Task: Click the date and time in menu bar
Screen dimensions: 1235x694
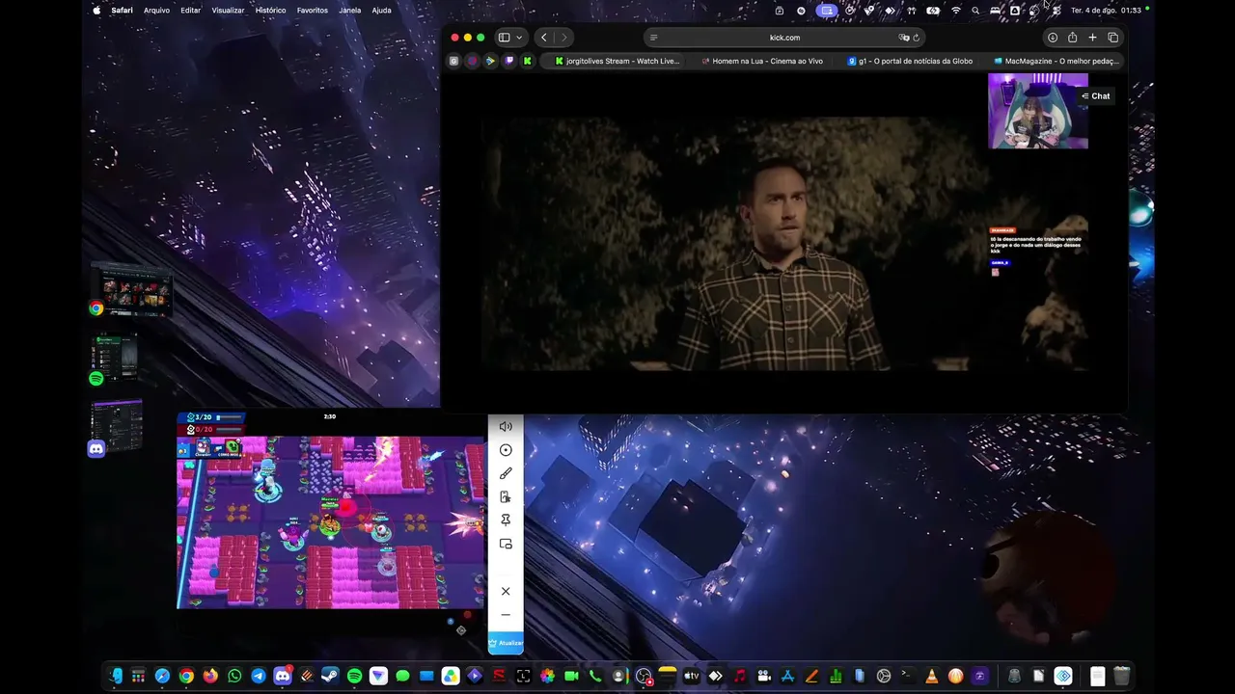Action: [x=1106, y=10]
